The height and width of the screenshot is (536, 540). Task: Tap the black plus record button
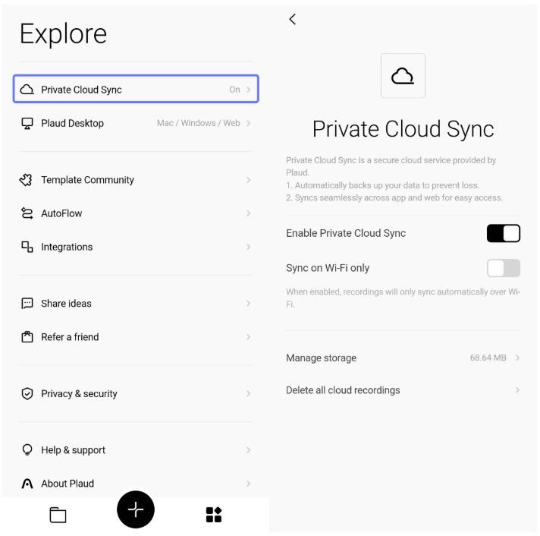tap(136, 509)
